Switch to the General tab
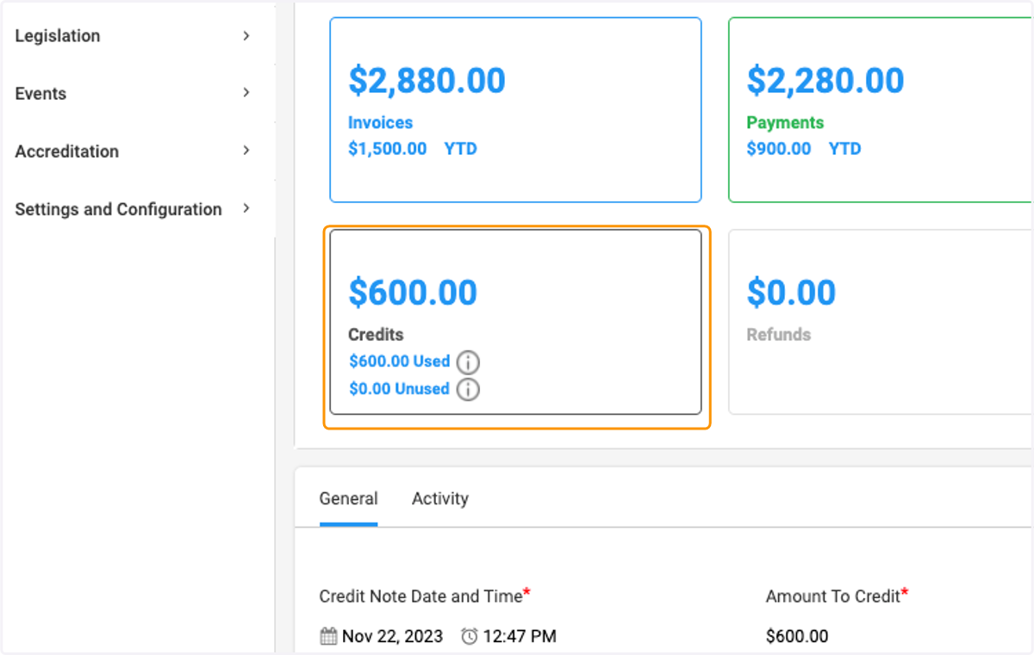Screen dimensions: 1034x655 348,498
